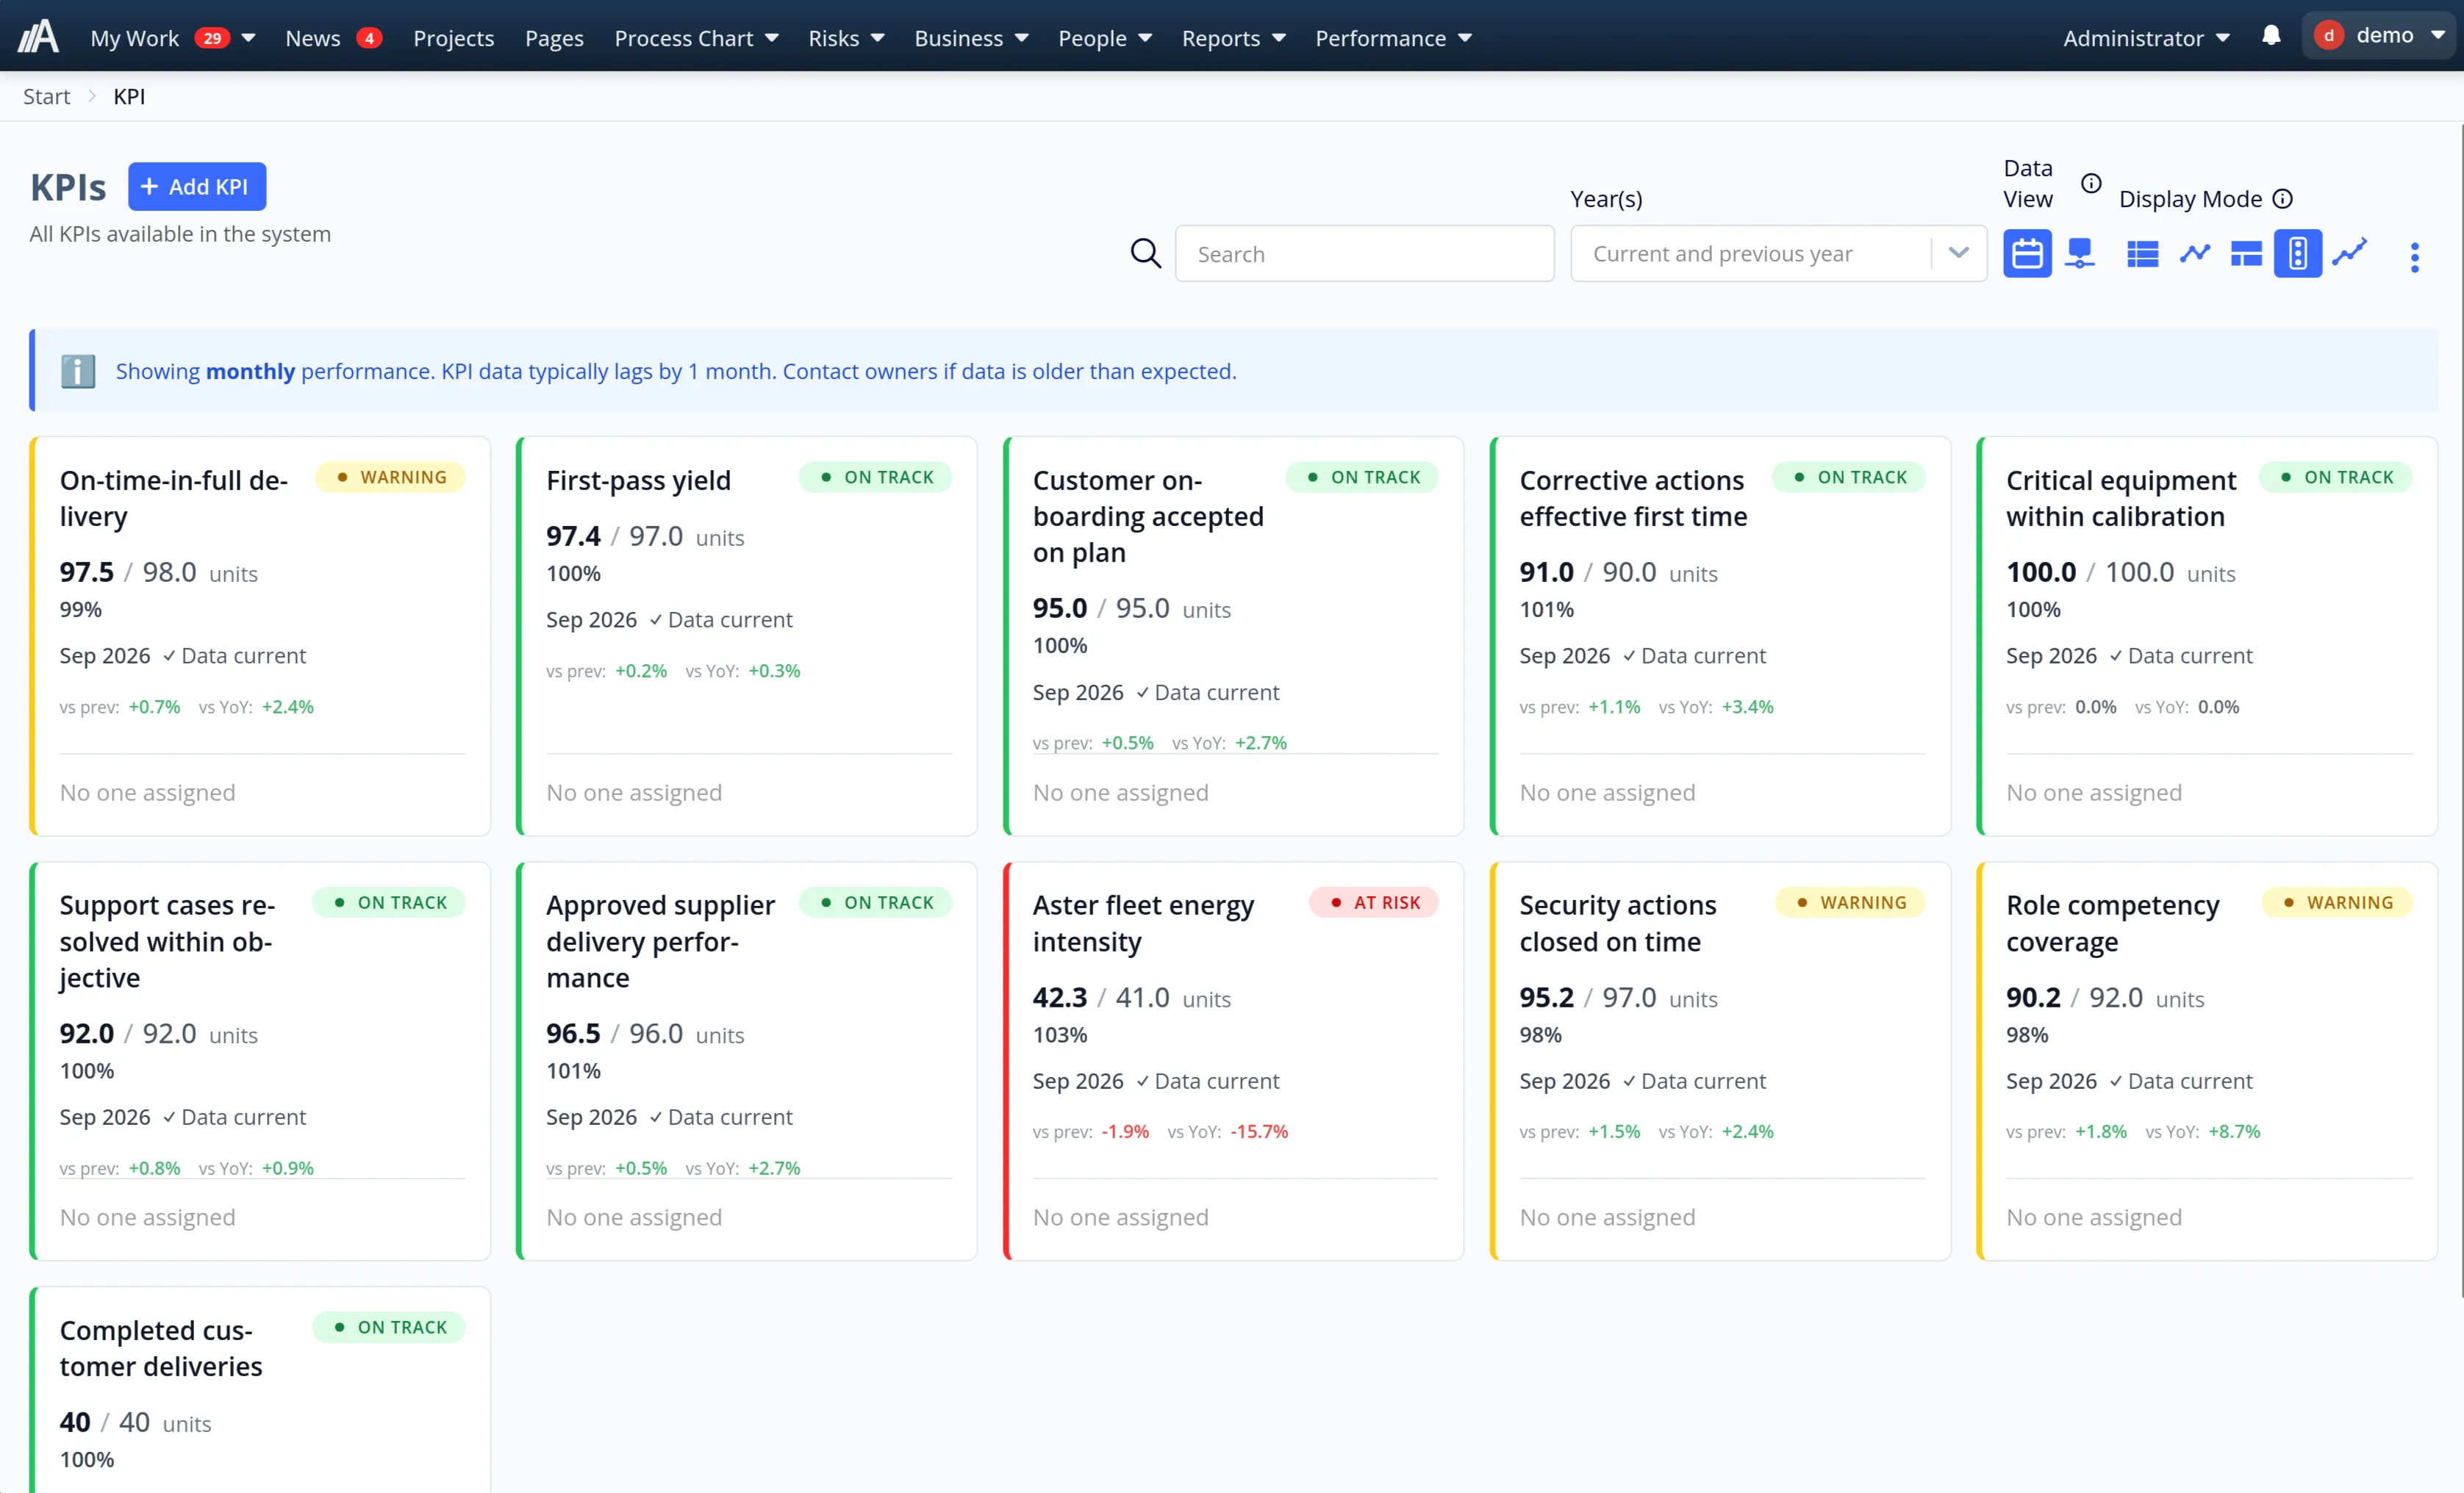Select the traffic light display mode
The height and width of the screenshot is (1493, 2464).
coord(2298,253)
